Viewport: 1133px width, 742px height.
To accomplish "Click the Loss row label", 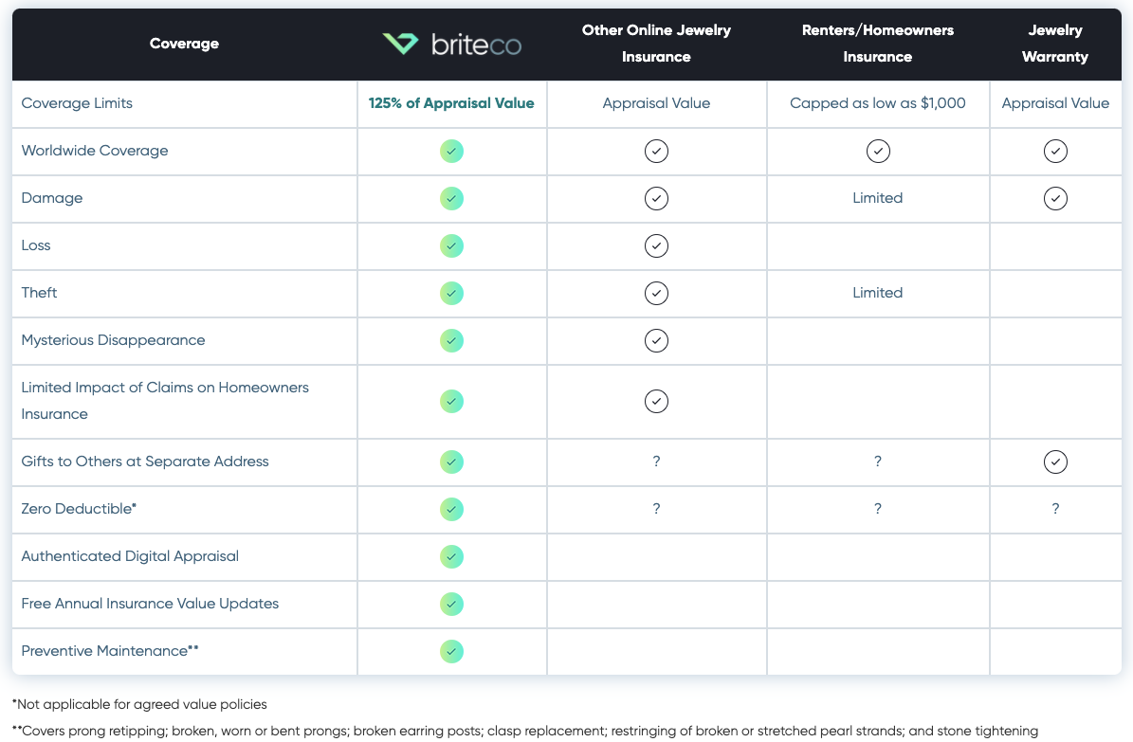I will 36,244.
